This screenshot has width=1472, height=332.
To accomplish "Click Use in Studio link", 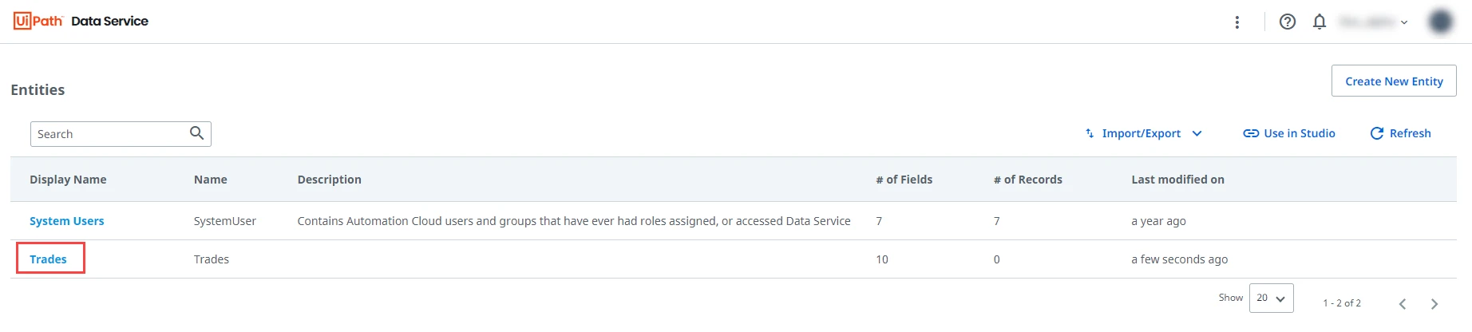I will pyautogui.click(x=1289, y=133).
